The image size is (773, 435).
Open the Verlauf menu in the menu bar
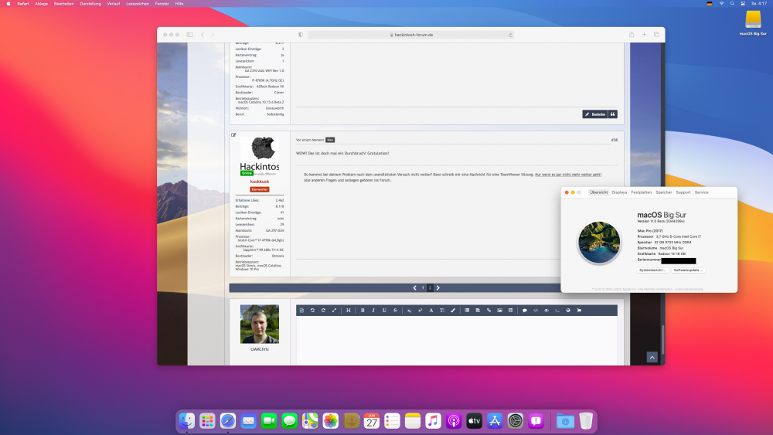[114, 3]
